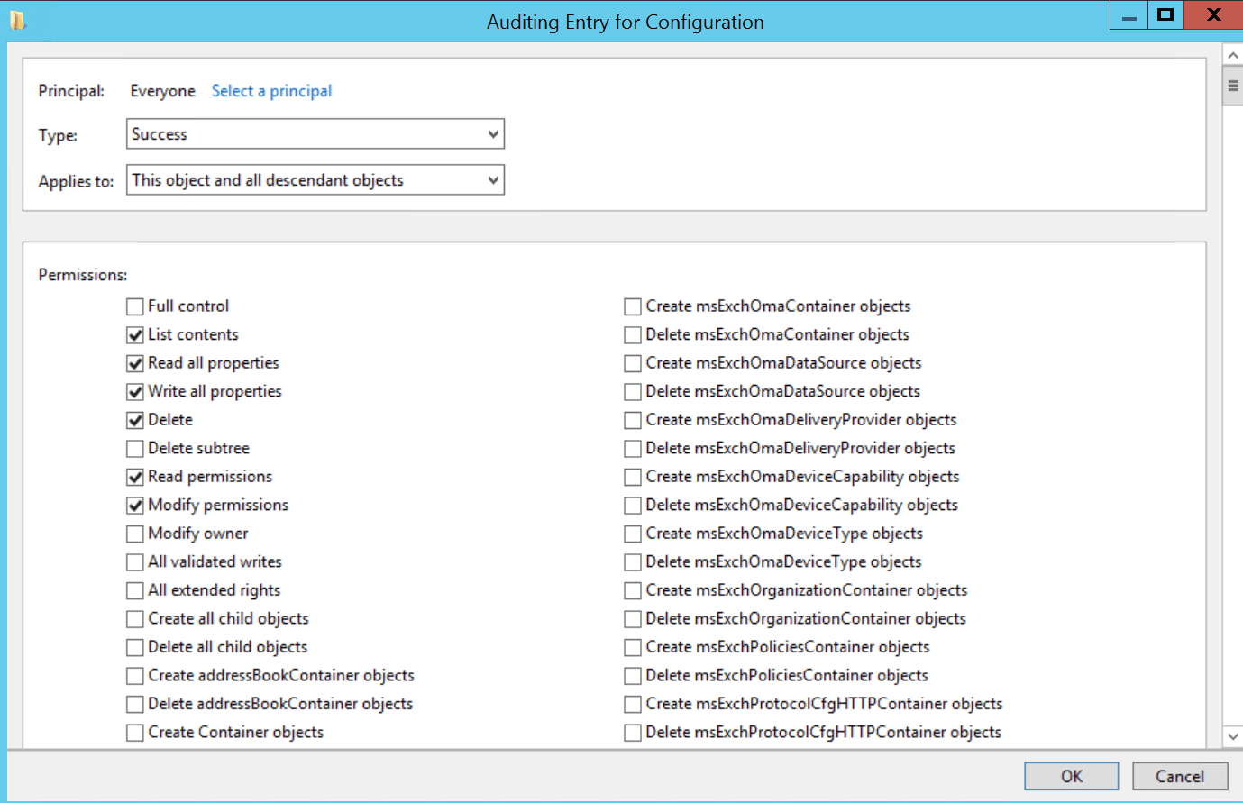The image size is (1243, 803).
Task: Click the folder icon in the title bar
Action: (19, 19)
